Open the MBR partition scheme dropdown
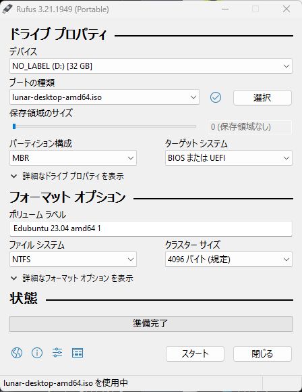 (x=73, y=158)
